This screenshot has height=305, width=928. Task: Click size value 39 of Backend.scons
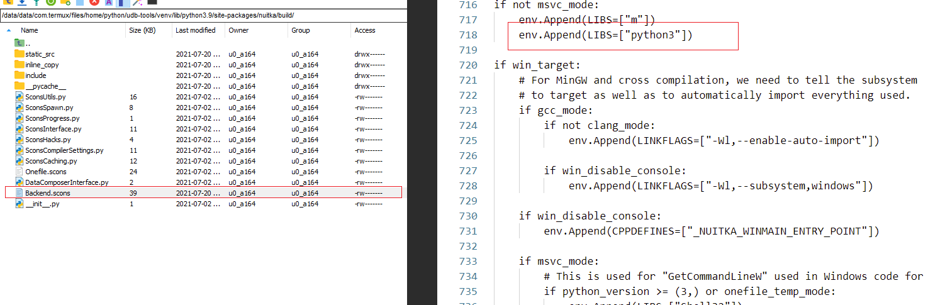click(x=133, y=193)
